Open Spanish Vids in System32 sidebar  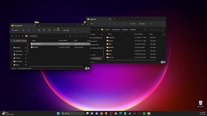pos(95,44)
